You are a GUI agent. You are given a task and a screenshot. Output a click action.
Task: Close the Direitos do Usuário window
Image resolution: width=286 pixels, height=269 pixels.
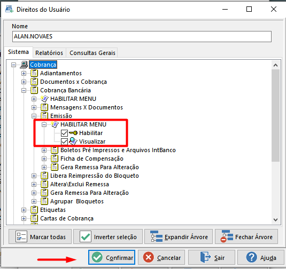pos(274,9)
